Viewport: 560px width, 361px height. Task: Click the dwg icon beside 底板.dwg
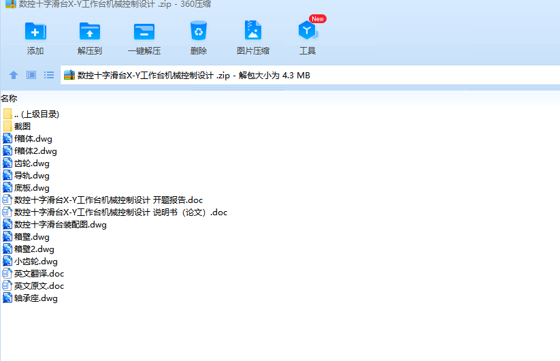click(x=7, y=187)
